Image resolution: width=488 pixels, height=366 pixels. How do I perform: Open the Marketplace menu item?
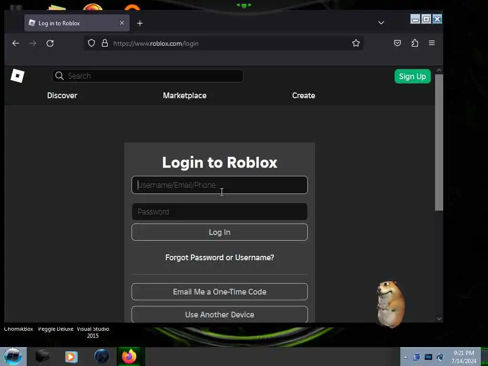(184, 95)
